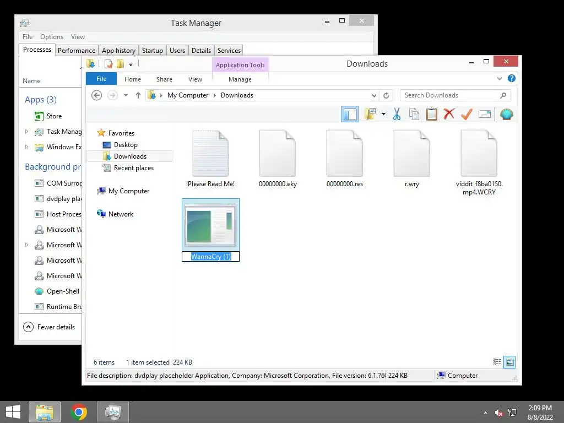Expand the Task Manager process row

(26, 131)
